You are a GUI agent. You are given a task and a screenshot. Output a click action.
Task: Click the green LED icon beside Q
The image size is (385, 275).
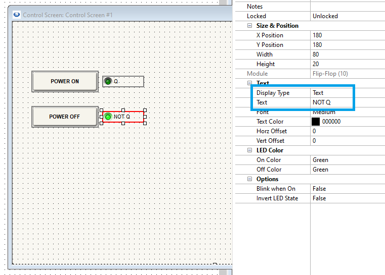(108, 81)
